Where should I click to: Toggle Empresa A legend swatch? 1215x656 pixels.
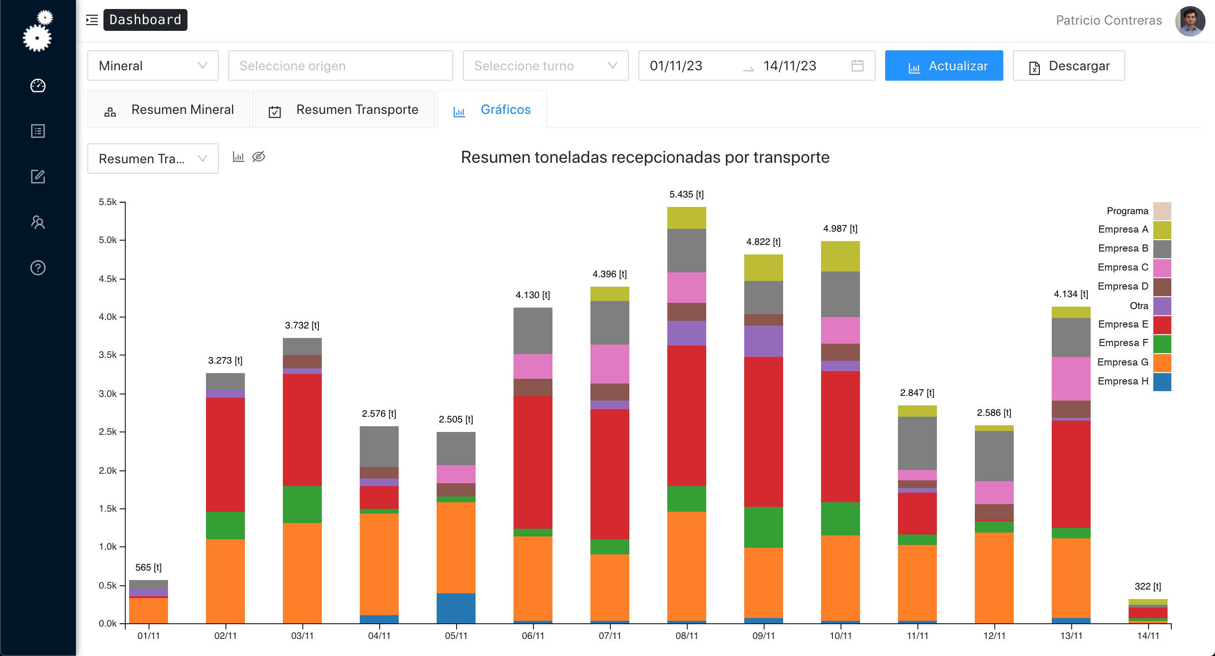coord(1162,230)
